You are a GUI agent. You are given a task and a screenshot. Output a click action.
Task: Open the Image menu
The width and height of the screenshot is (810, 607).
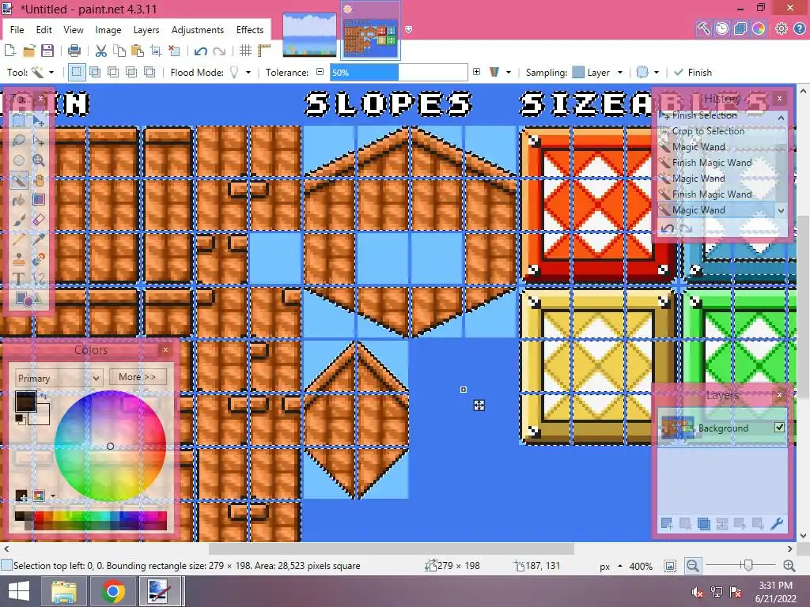tap(108, 30)
